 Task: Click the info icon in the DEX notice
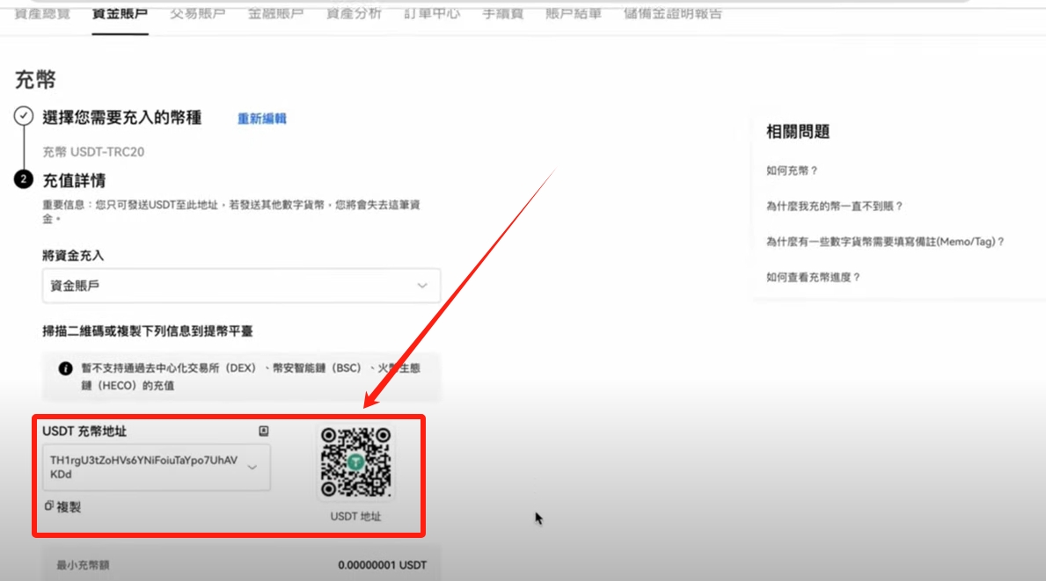click(x=65, y=368)
